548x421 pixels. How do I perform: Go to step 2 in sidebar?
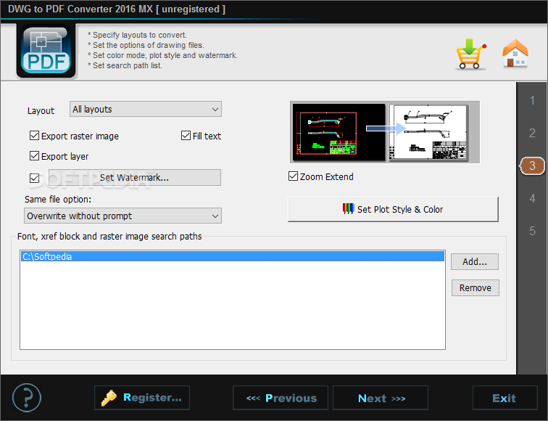click(532, 133)
